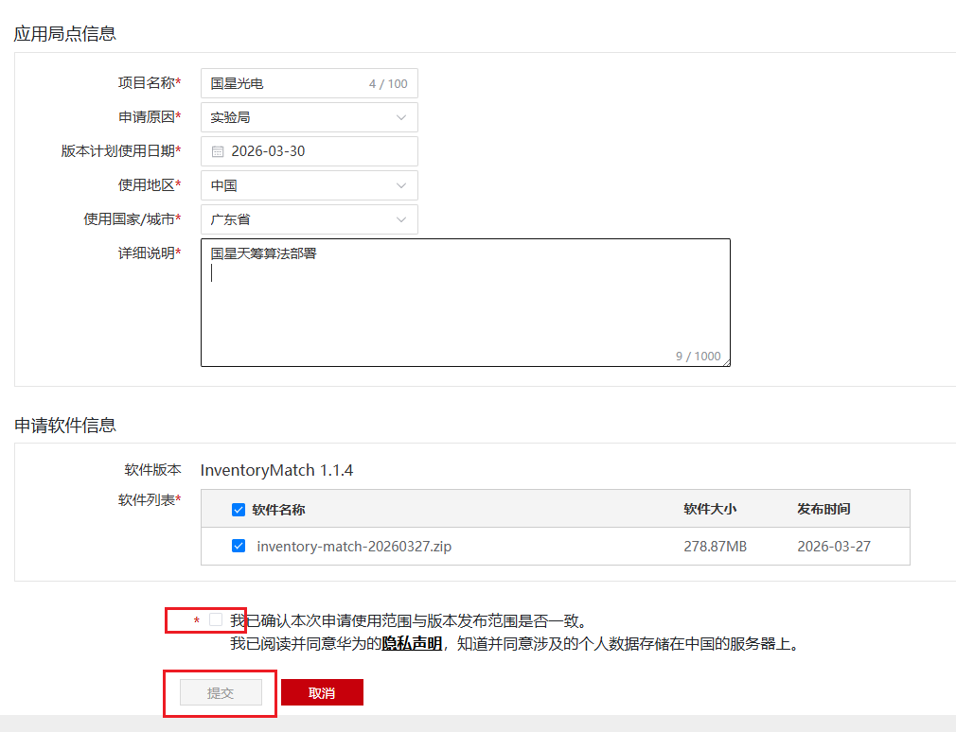The height and width of the screenshot is (732, 956).
Task: Focus the 项目名称 field containing 国星光电
Action: click(284, 83)
